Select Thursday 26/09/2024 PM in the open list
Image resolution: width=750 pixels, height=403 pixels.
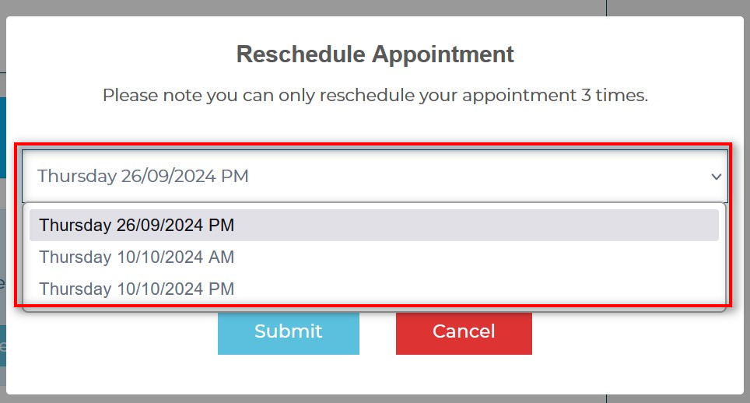coord(137,226)
